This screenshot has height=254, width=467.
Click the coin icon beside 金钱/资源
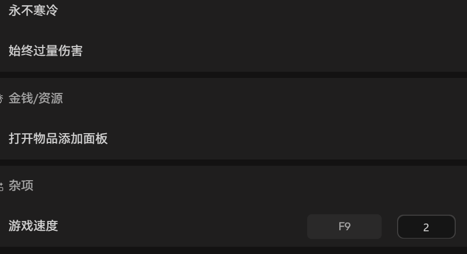coord(2,99)
